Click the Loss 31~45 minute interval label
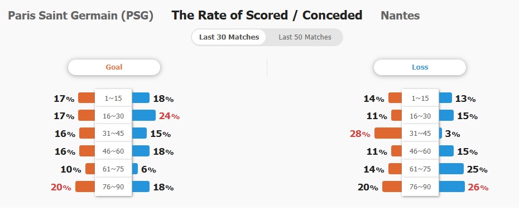The height and width of the screenshot is (216, 519). (420, 134)
